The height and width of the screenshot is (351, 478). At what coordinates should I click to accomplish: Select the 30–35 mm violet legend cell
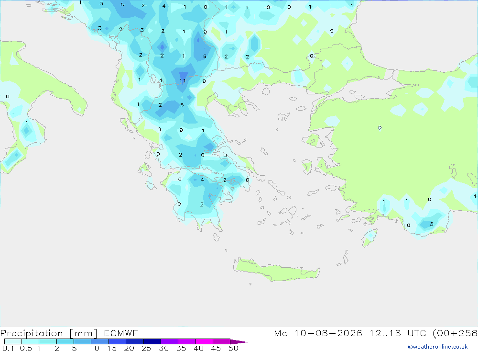[170, 341]
